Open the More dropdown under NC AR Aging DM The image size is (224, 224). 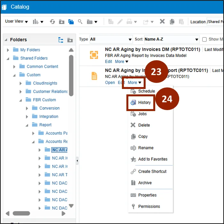point(122,61)
